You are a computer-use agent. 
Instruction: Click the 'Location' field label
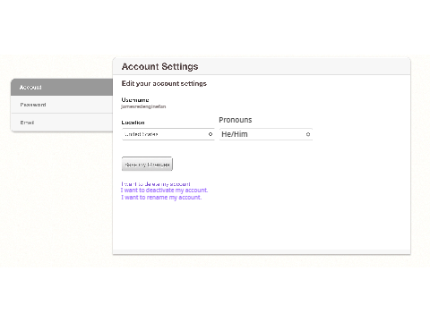coord(133,123)
